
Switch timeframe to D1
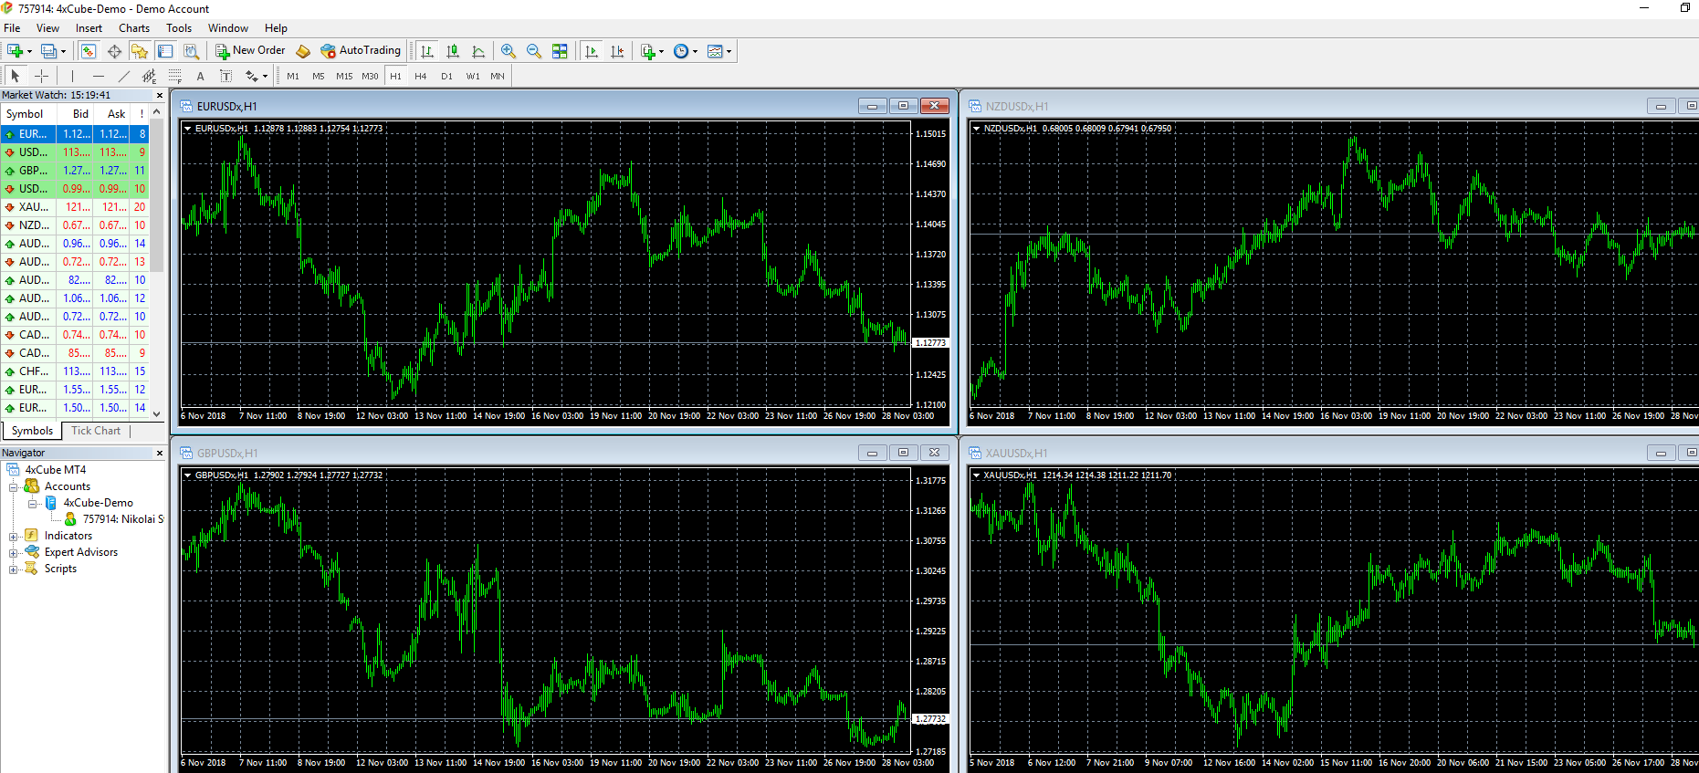point(446,76)
